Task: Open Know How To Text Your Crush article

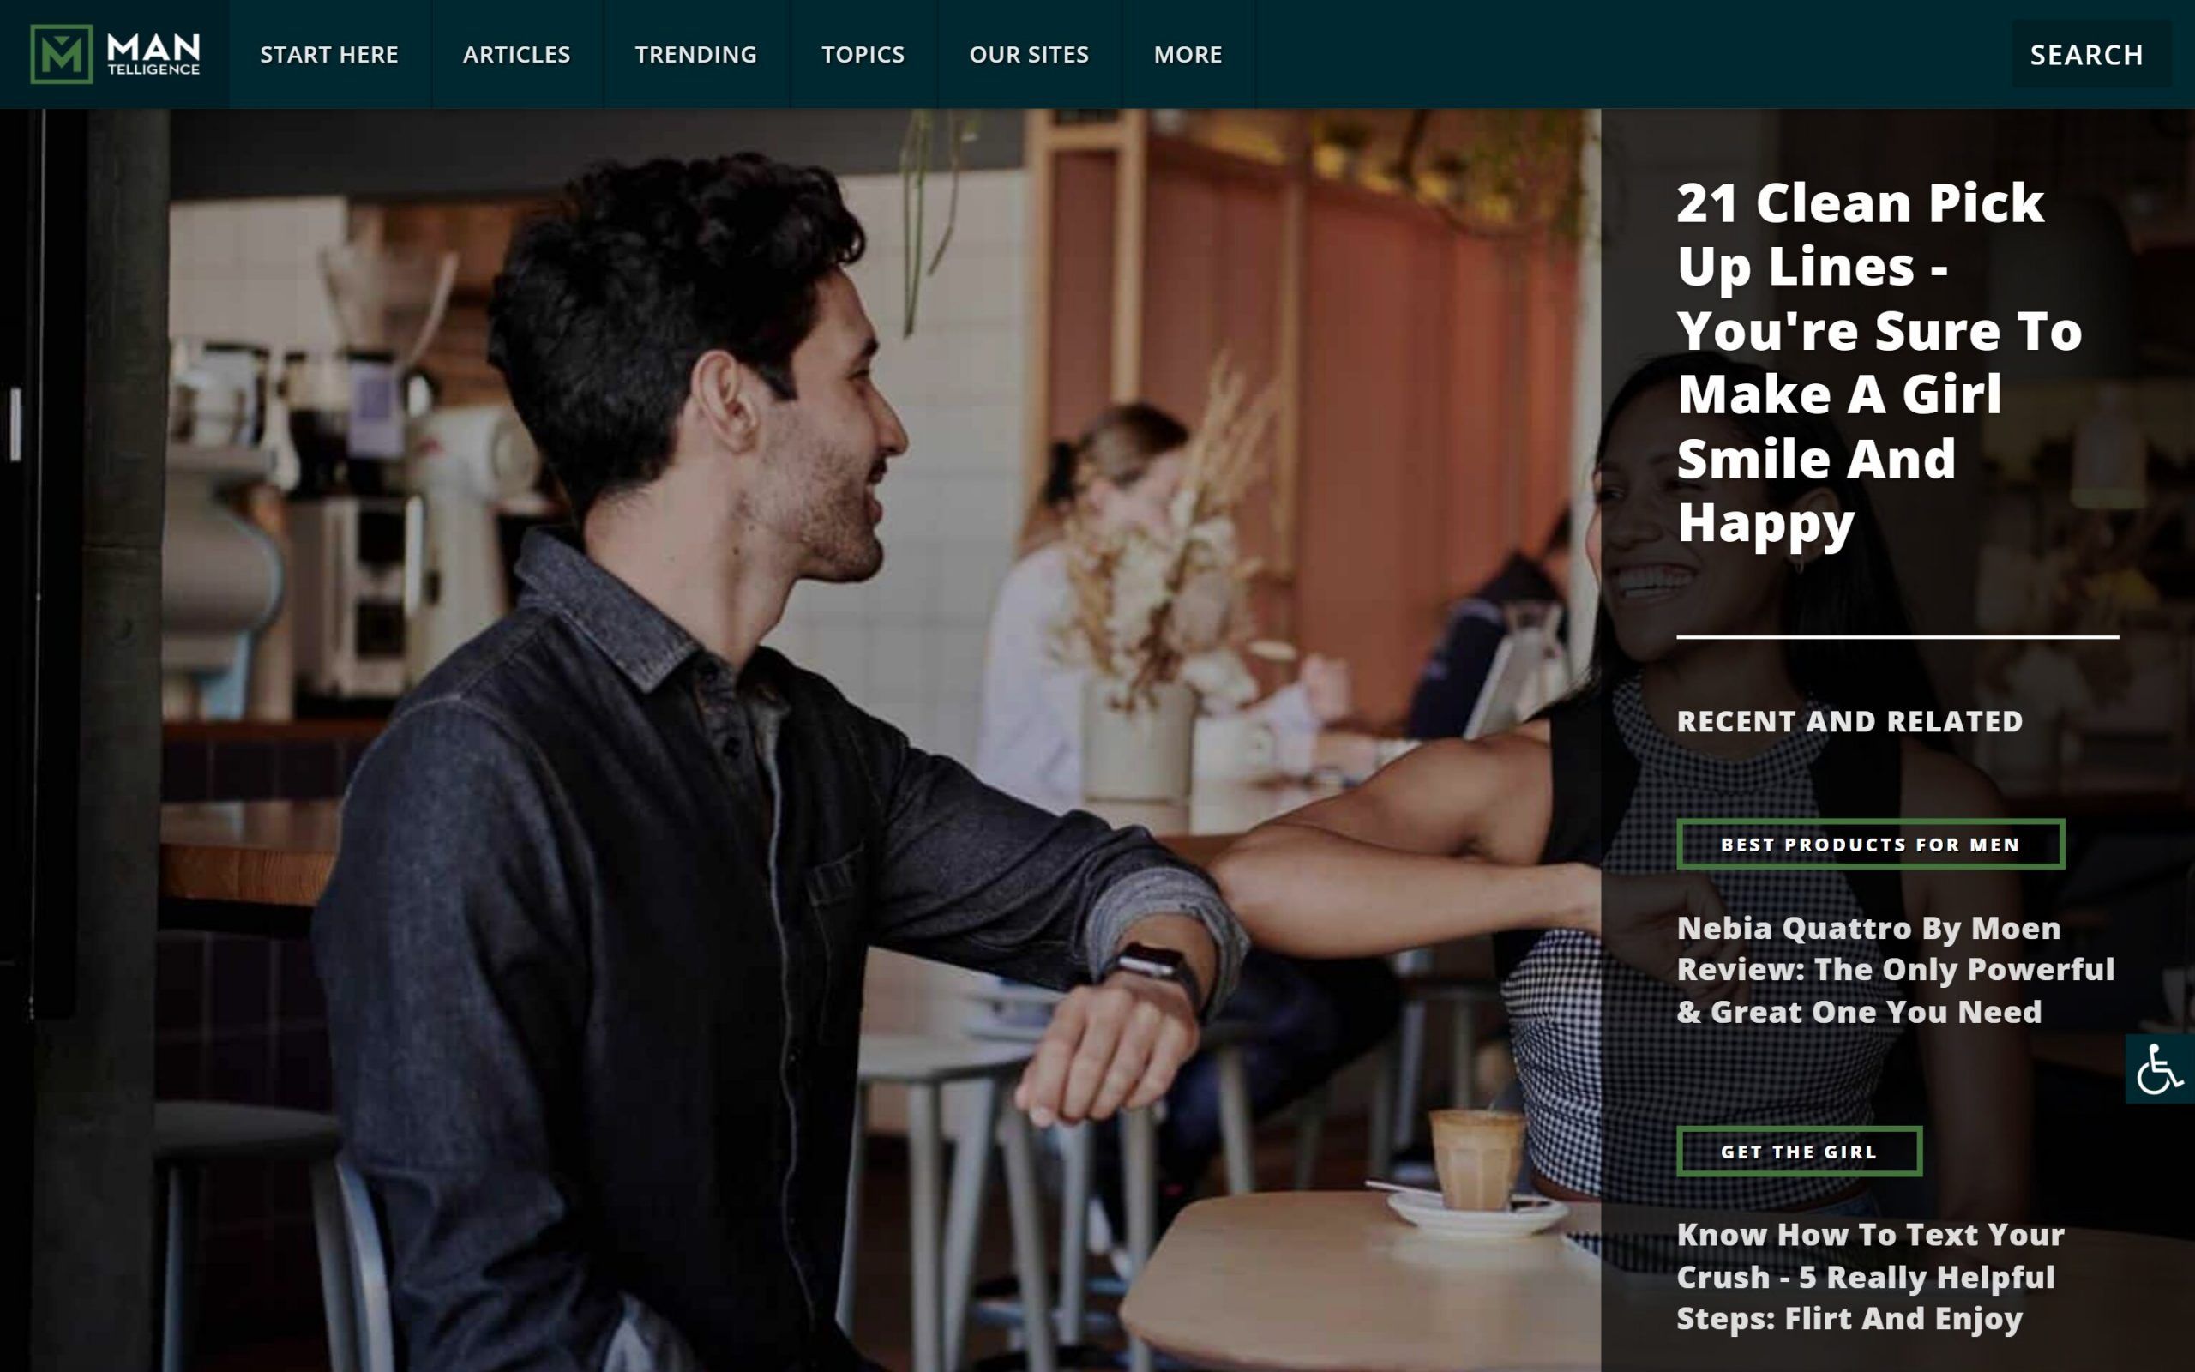Action: (x=1869, y=1276)
